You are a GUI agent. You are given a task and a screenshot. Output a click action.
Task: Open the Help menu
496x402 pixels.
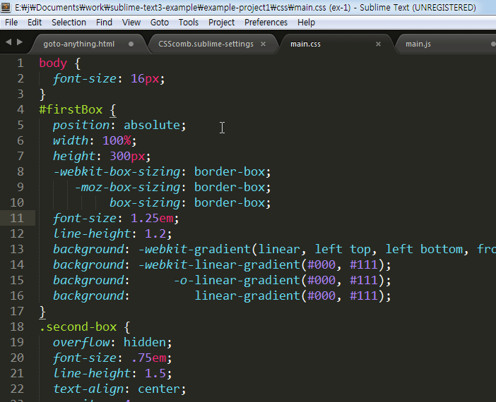pyautogui.click(x=306, y=22)
